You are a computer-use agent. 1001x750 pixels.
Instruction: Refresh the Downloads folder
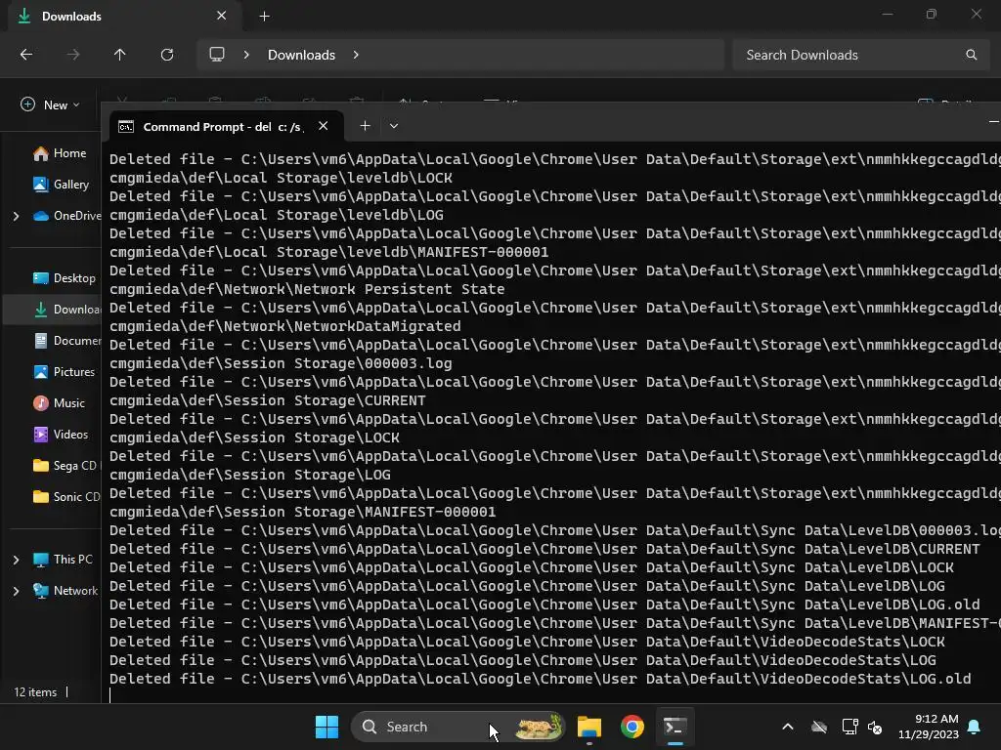coord(167,55)
